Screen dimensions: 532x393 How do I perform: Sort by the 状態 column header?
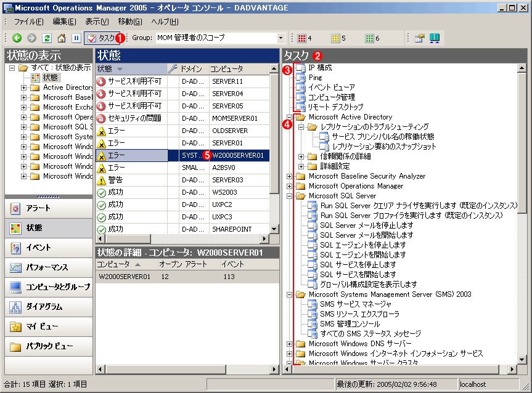click(131, 69)
